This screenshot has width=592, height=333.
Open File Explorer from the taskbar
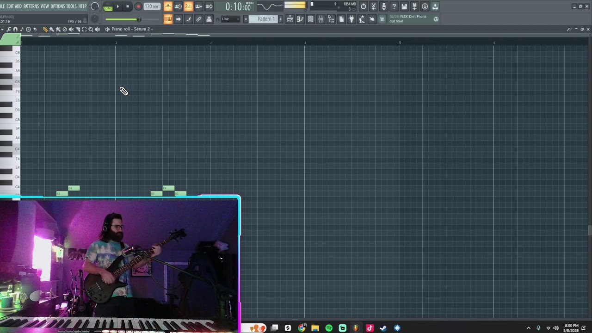315,328
